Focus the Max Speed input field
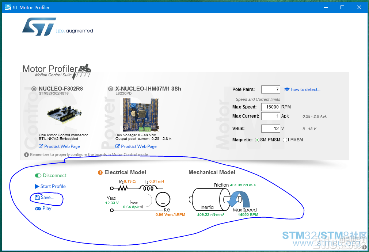This screenshot has width=369, height=252. (271, 107)
